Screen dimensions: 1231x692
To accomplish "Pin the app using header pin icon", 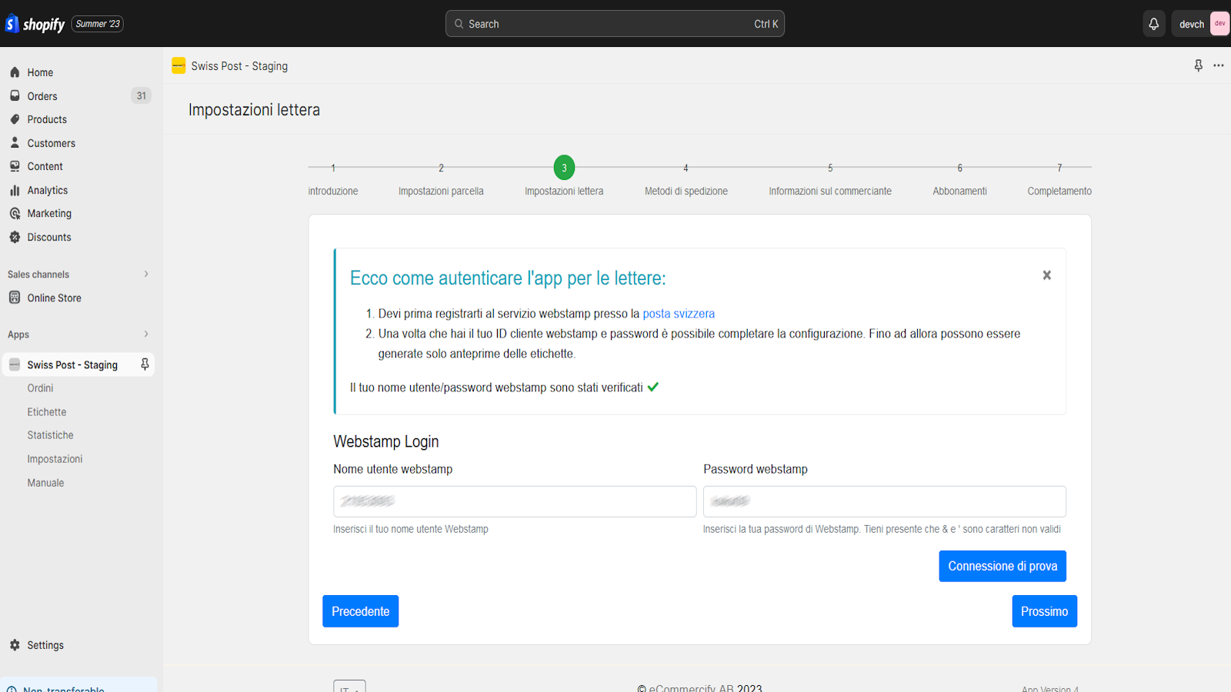I will [1198, 65].
